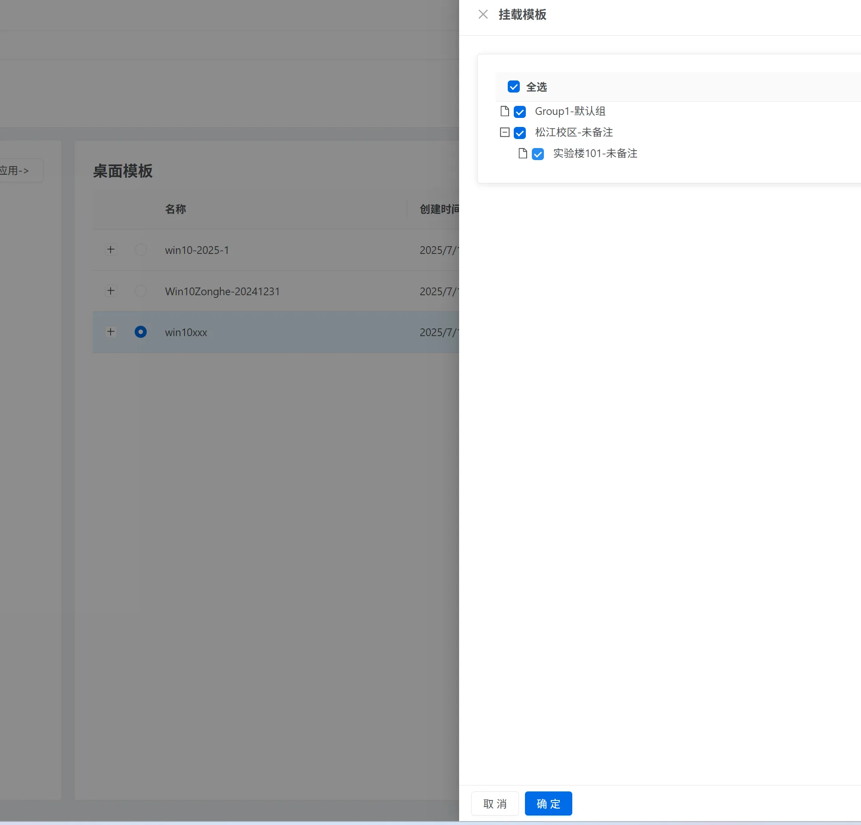
Task: Click the creation date in the win10-2025-1 row
Action: click(x=439, y=250)
